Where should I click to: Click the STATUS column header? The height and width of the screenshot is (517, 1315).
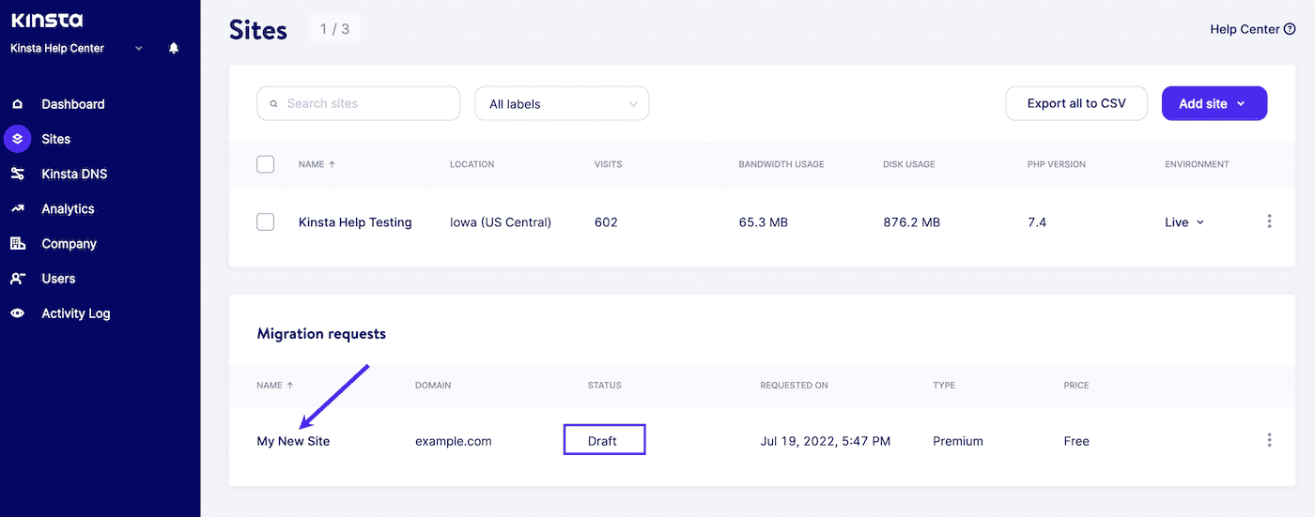click(605, 385)
